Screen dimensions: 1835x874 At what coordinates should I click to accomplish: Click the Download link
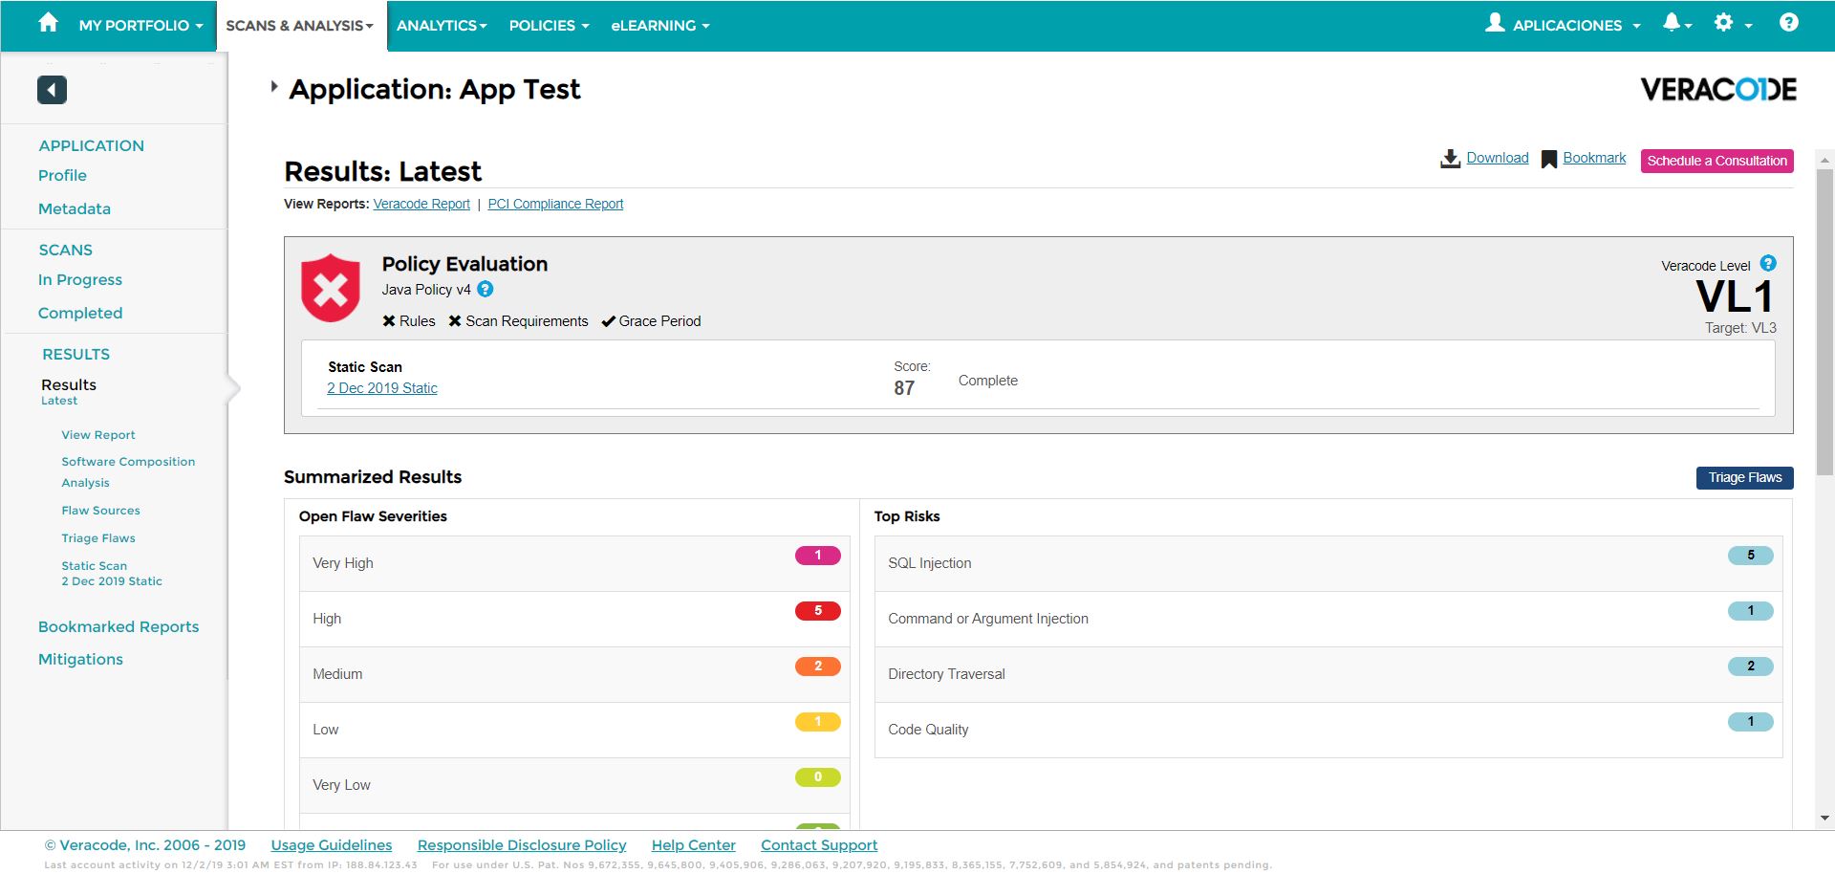(1498, 158)
